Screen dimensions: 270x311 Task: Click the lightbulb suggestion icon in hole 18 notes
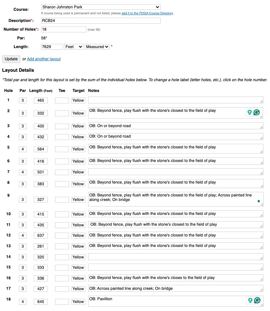click(x=250, y=300)
